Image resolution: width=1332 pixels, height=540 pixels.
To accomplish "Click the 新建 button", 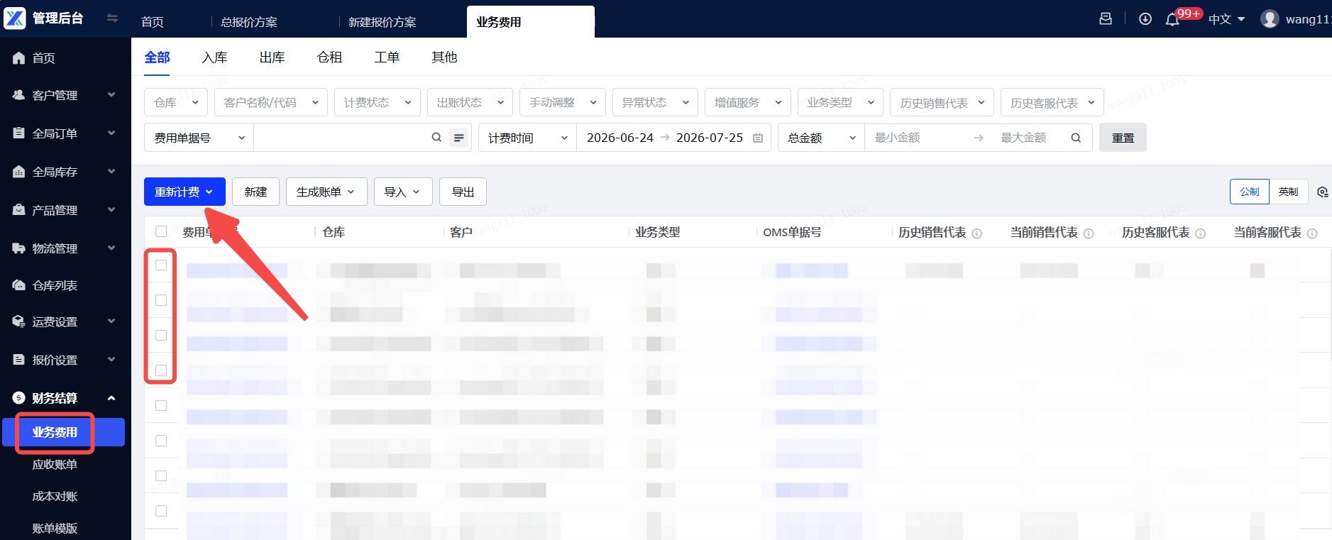I will pyautogui.click(x=255, y=192).
